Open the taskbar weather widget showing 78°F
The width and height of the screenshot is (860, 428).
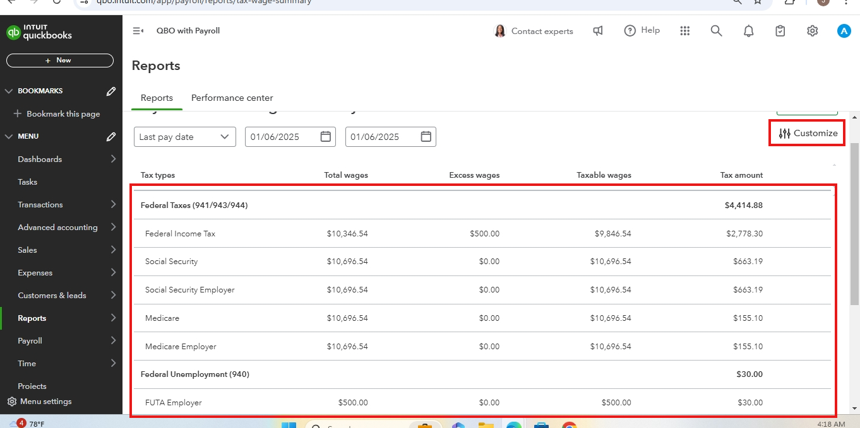click(27, 423)
